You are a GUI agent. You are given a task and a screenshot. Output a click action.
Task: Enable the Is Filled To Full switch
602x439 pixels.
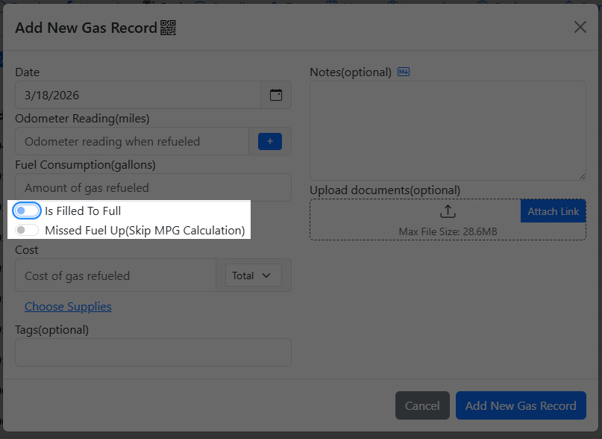pyautogui.click(x=28, y=211)
